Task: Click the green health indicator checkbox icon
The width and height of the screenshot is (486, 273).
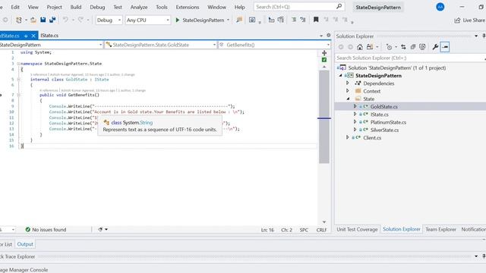Action: click(324, 60)
